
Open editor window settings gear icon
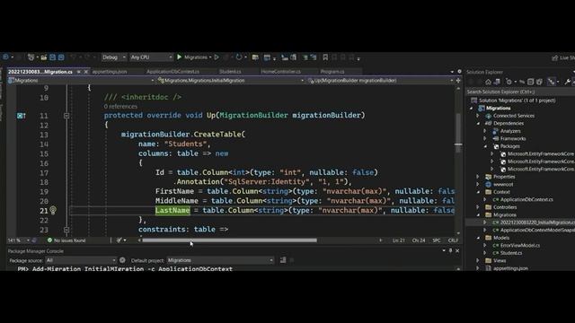pos(459,72)
